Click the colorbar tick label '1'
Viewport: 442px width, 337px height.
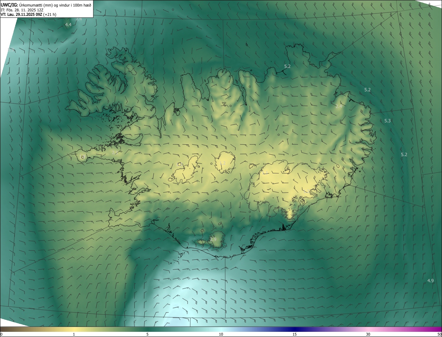click(74, 334)
